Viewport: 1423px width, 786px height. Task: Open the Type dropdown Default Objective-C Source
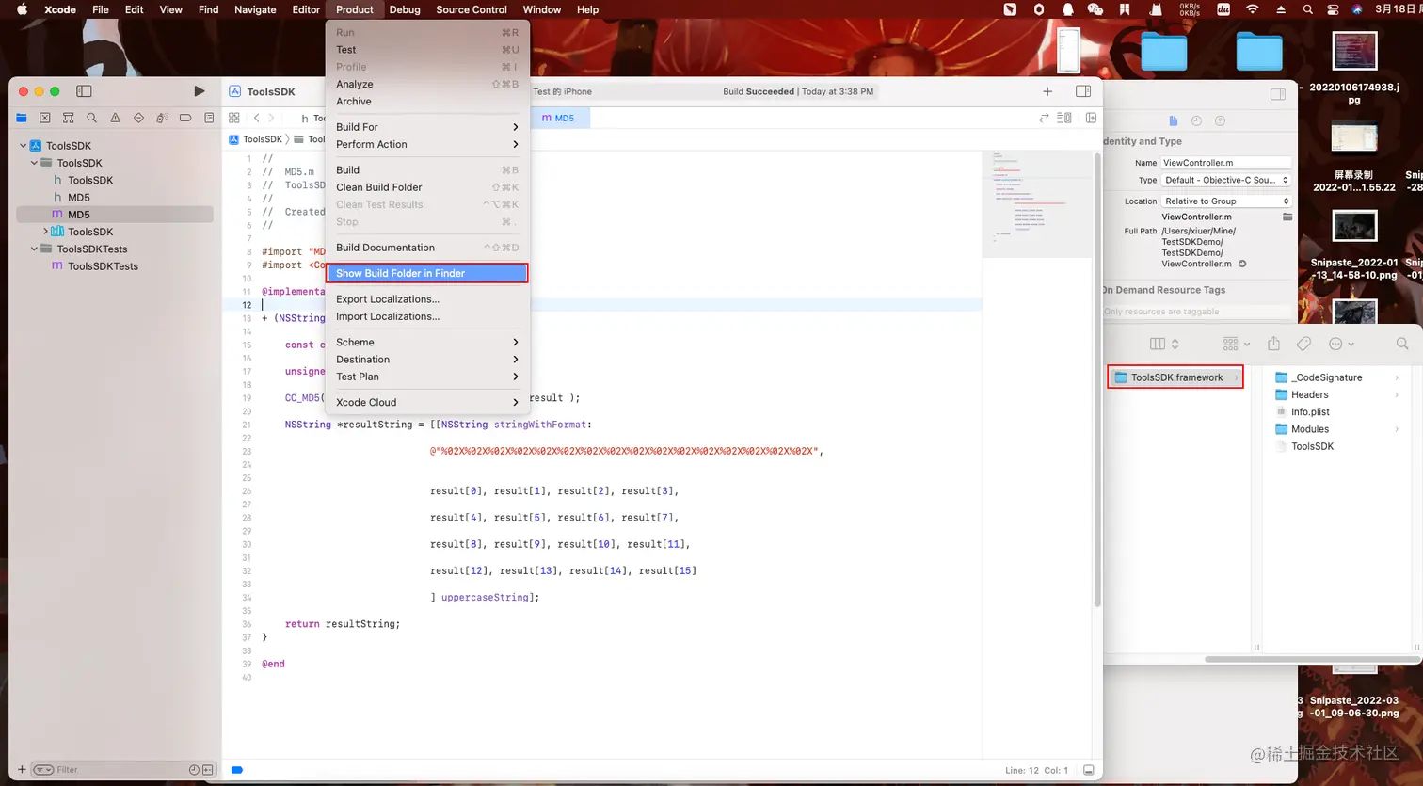click(1225, 180)
